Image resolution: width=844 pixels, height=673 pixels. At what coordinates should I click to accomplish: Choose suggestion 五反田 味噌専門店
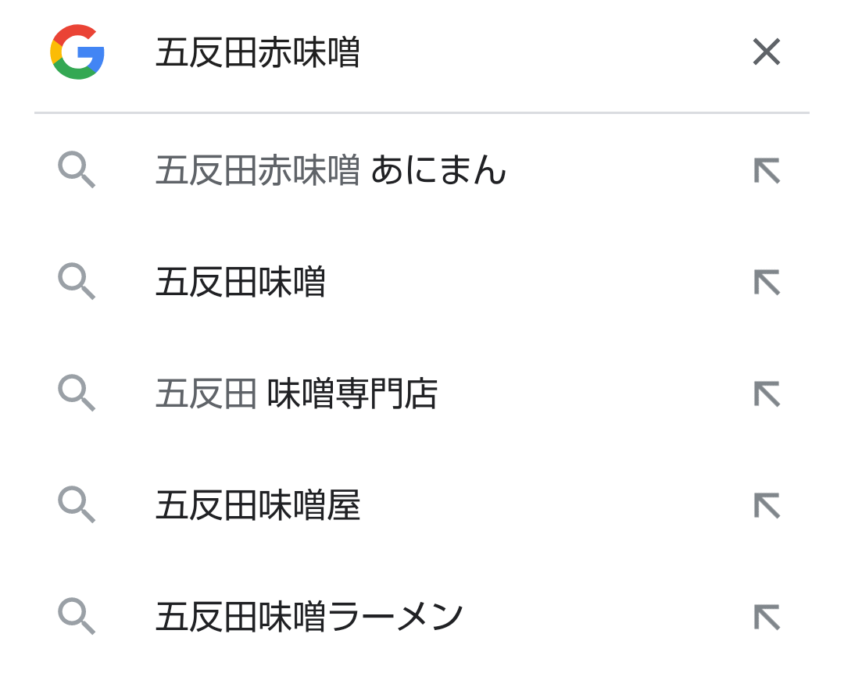coord(296,393)
